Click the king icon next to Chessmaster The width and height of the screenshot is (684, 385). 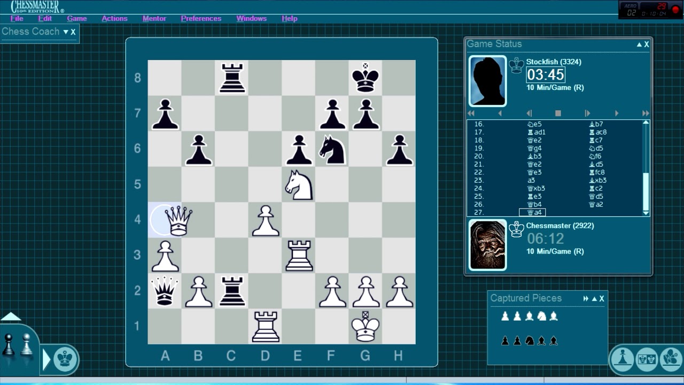pyautogui.click(x=516, y=229)
